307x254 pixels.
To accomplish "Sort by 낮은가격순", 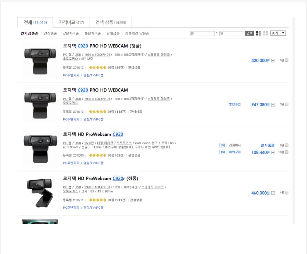I will click(x=71, y=34).
